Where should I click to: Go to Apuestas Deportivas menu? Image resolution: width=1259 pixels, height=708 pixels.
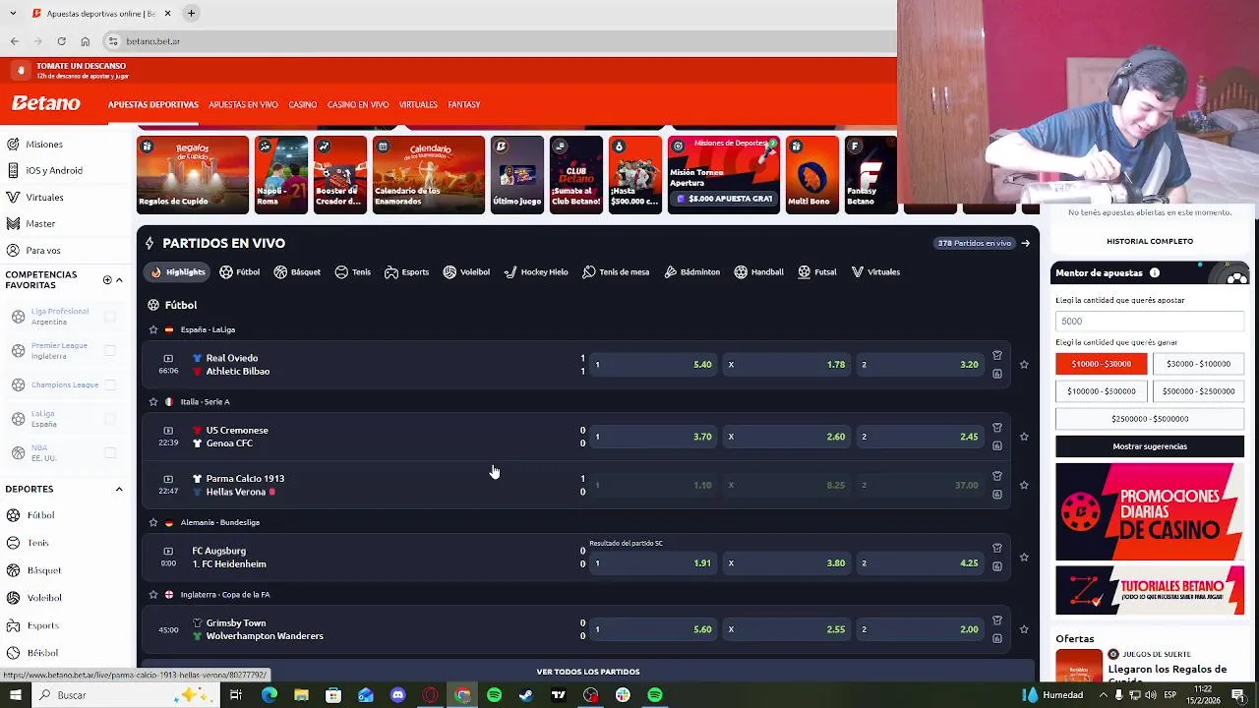click(x=153, y=104)
